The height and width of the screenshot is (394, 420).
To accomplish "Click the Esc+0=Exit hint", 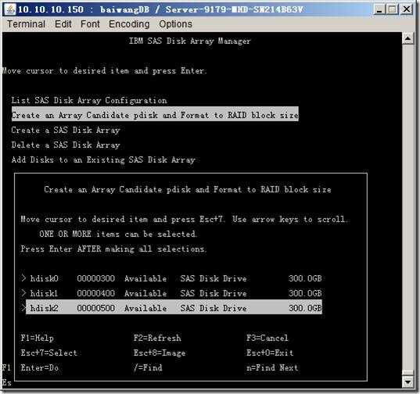I will point(270,353).
